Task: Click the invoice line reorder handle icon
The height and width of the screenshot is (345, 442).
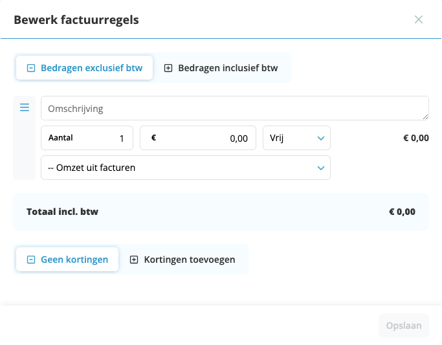Action: point(25,107)
